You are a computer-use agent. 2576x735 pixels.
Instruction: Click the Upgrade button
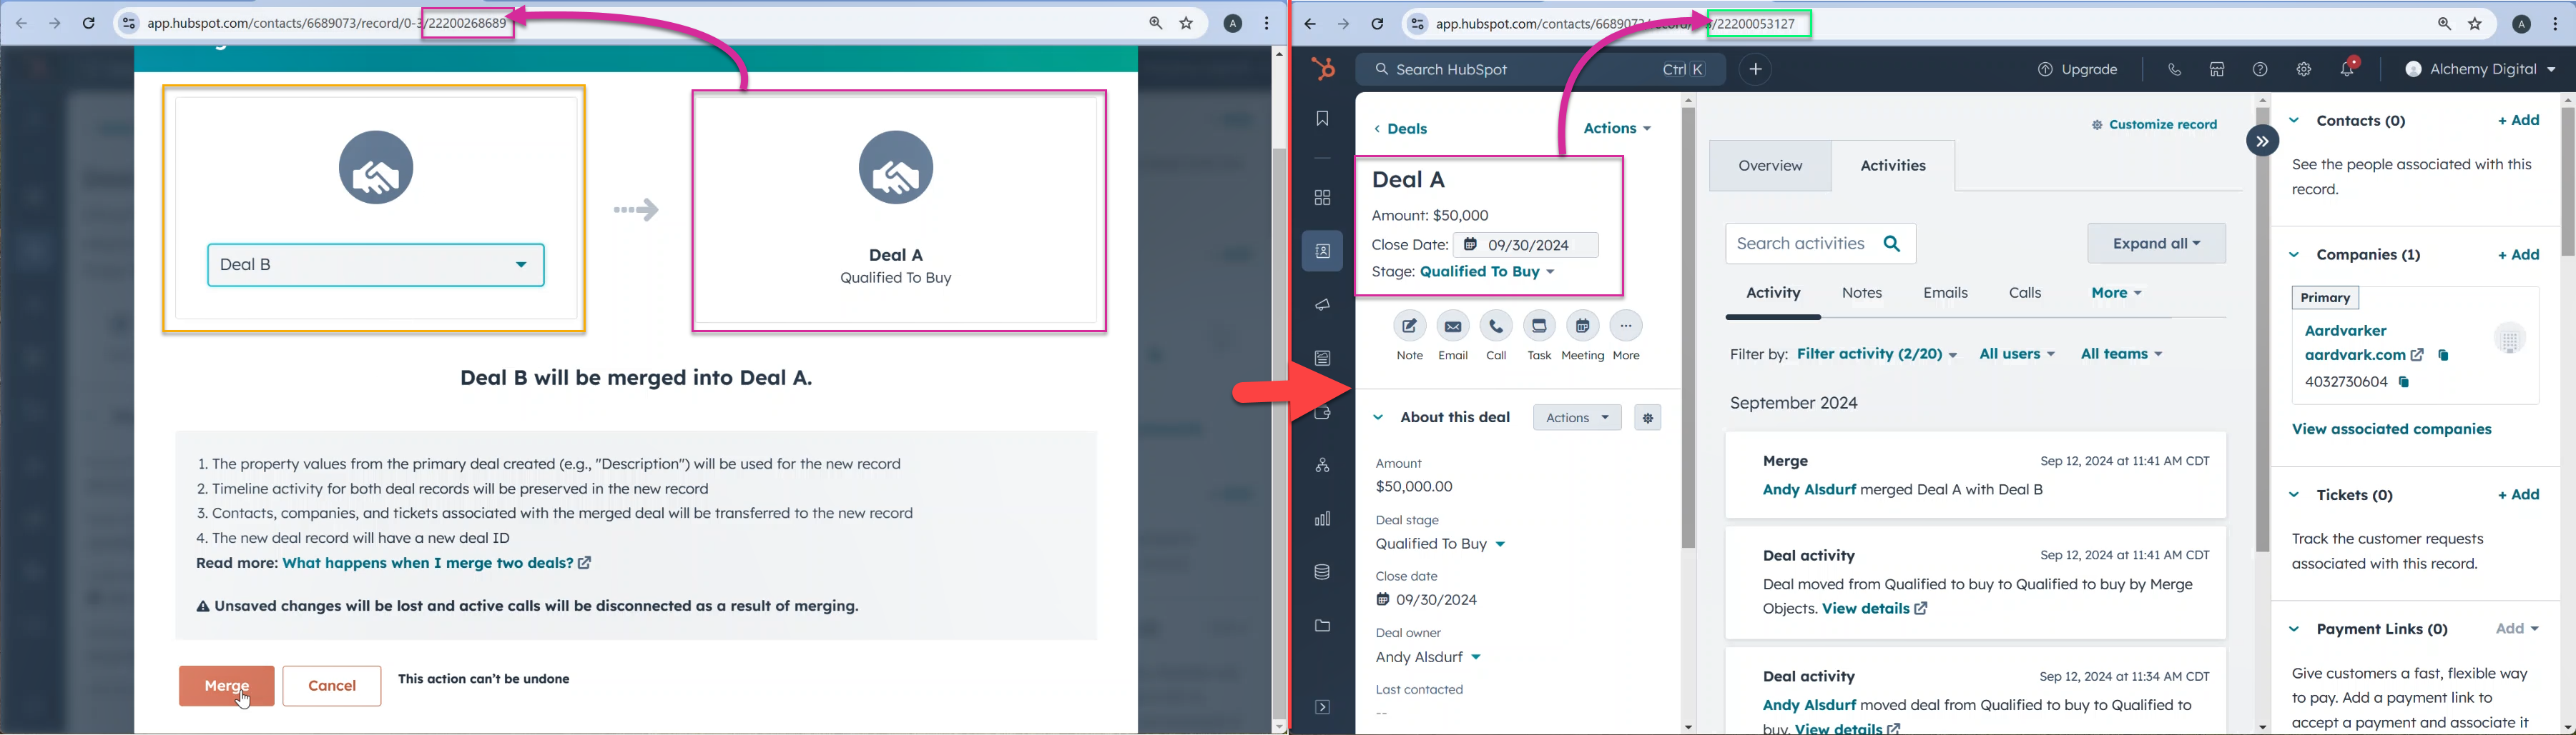[2078, 70]
